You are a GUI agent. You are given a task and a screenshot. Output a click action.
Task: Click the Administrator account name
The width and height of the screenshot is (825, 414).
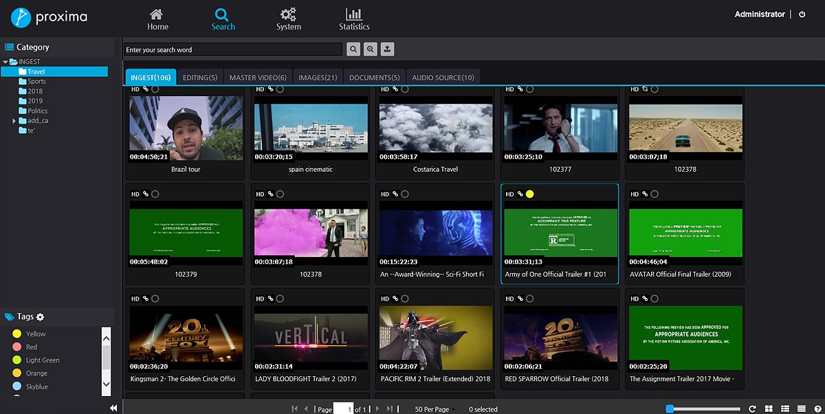pyautogui.click(x=760, y=14)
